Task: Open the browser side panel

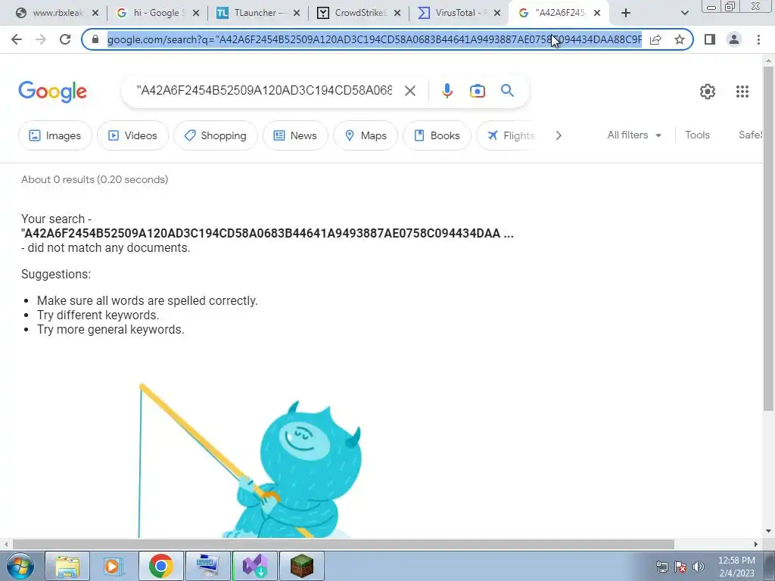Action: [x=710, y=39]
